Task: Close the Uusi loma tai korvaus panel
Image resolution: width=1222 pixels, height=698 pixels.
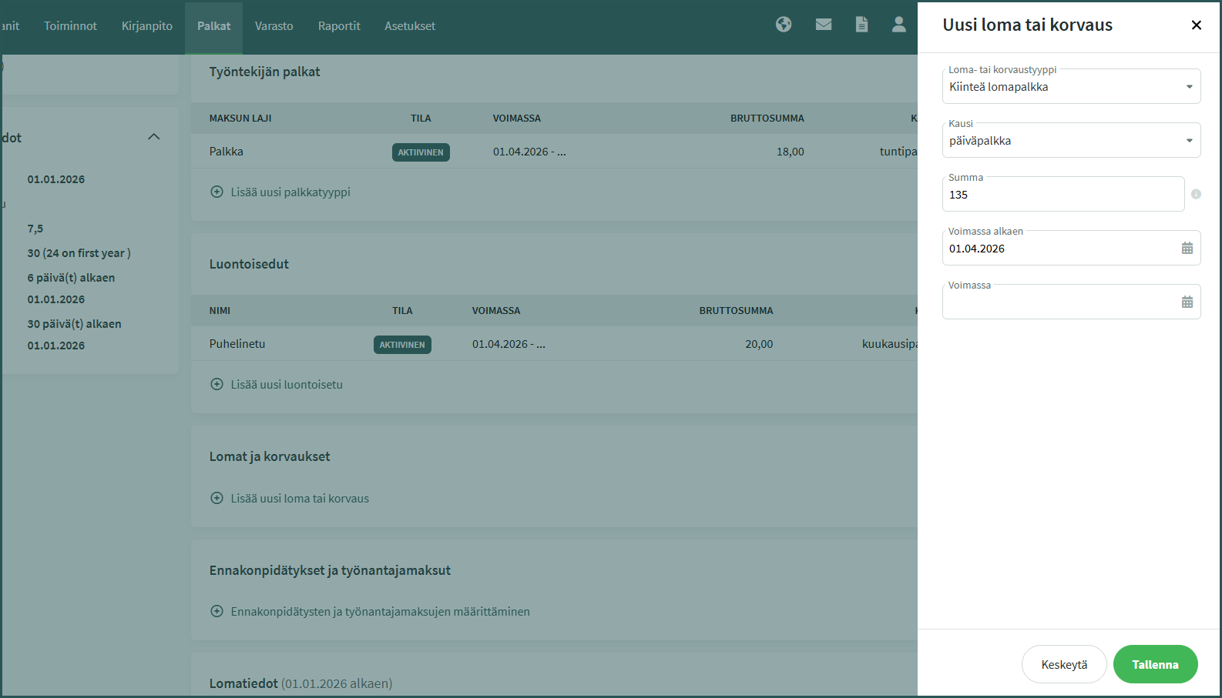Action: [x=1196, y=25]
